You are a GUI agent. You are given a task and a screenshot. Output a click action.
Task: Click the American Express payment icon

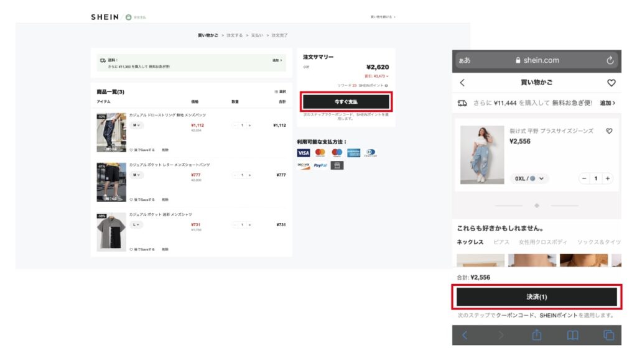coord(353,153)
